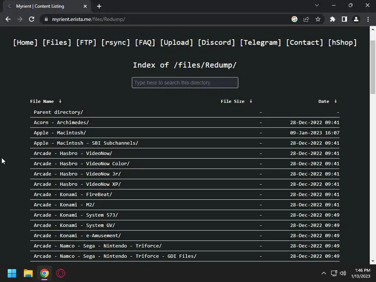This screenshot has width=376, height=282.
Task: Open Apple - Macintosh - SBI Subchannels/
Action: click(x=86, y=143)
